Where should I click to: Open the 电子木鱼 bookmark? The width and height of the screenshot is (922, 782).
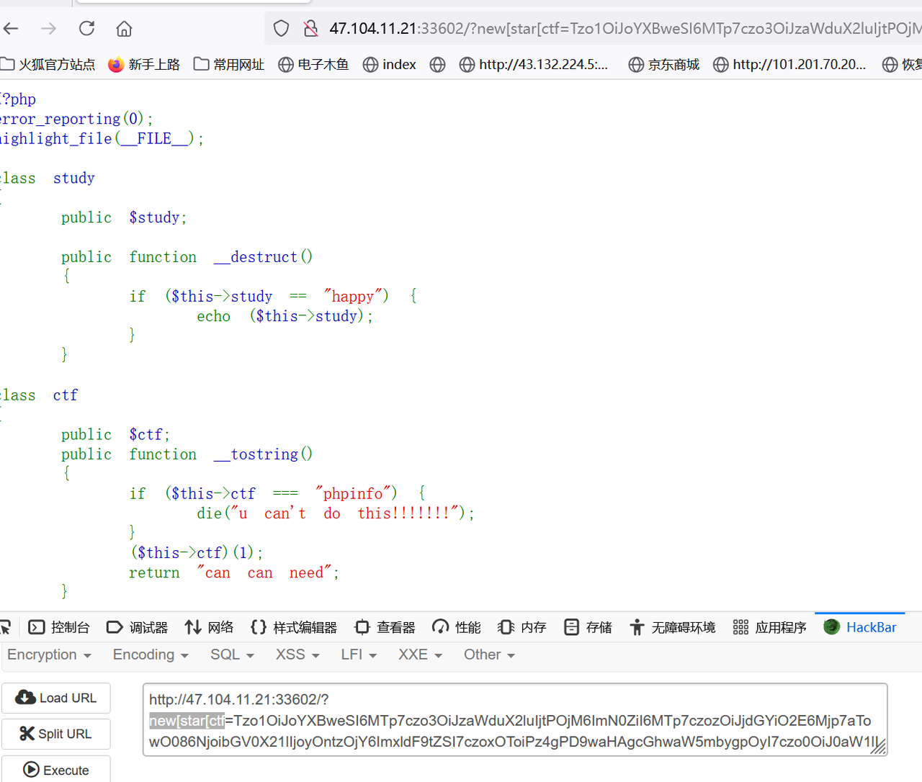coord(313,65)
